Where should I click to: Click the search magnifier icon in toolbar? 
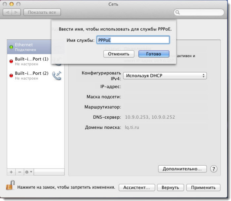point(178,12)
